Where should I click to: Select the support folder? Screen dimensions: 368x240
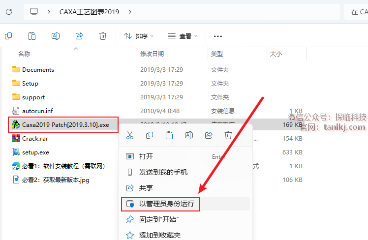(x=33, y=97)
